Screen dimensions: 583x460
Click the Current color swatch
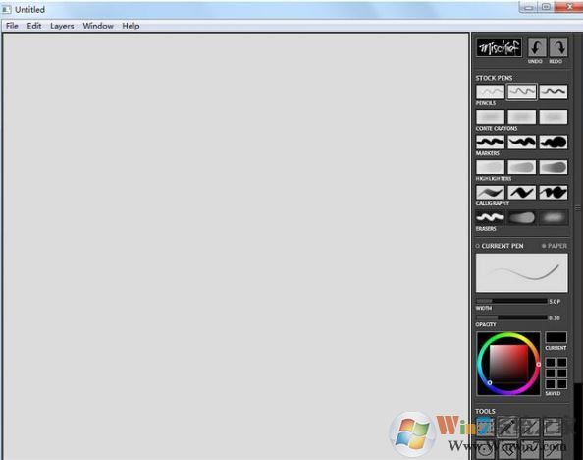point(556,337)
